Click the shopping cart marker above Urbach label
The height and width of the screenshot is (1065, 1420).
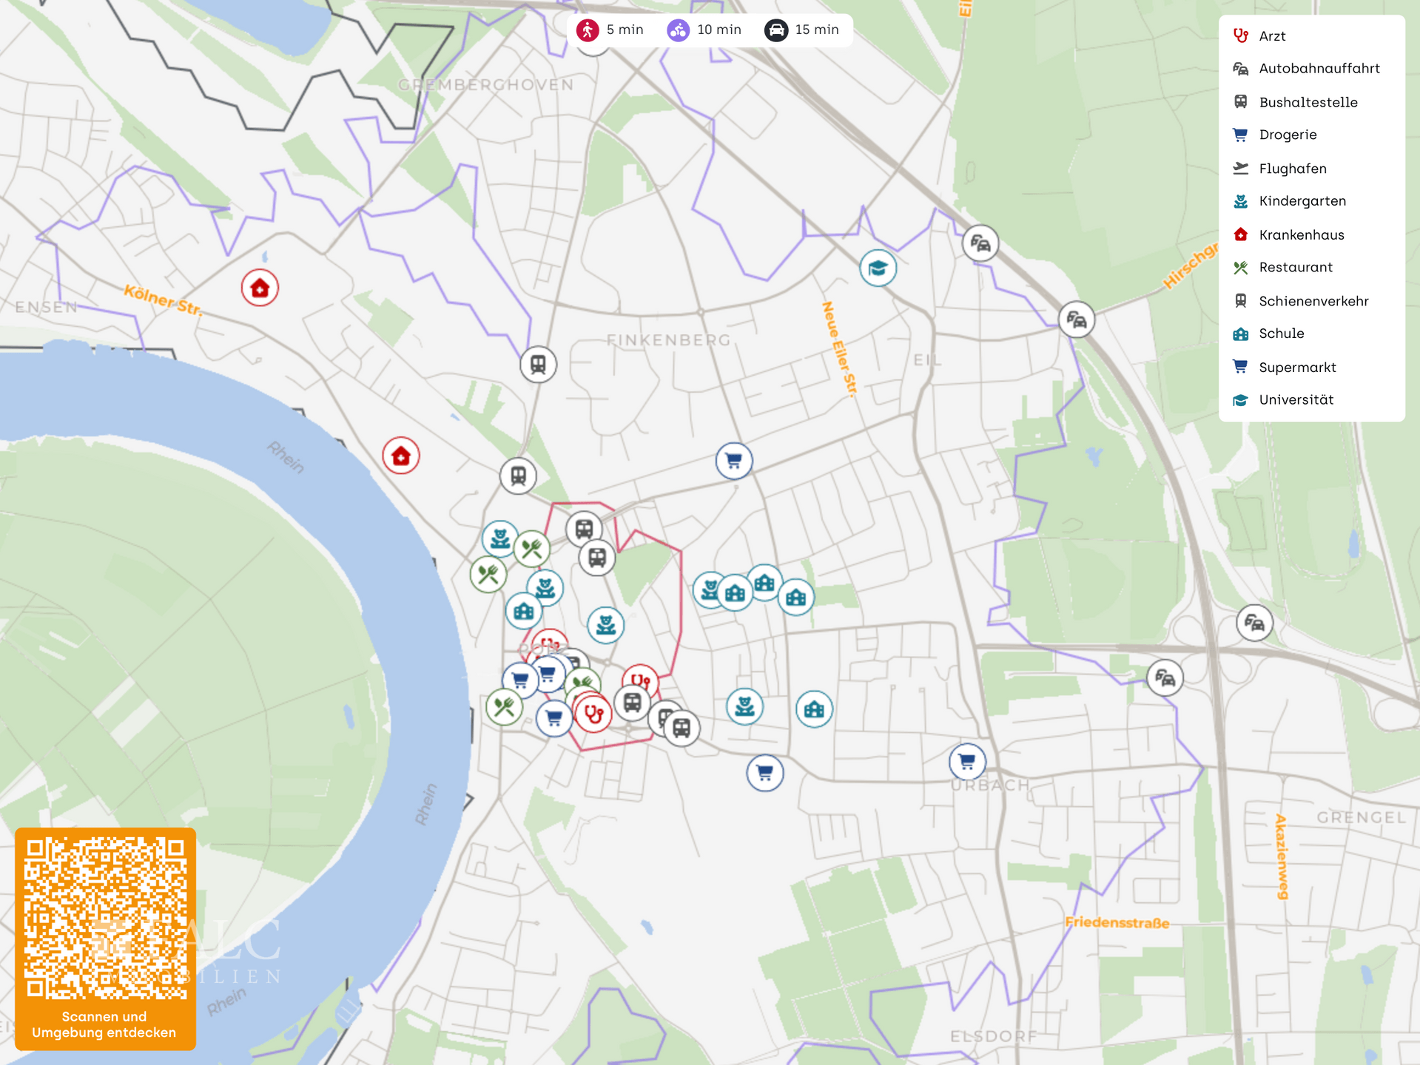[x=967, y=761]
